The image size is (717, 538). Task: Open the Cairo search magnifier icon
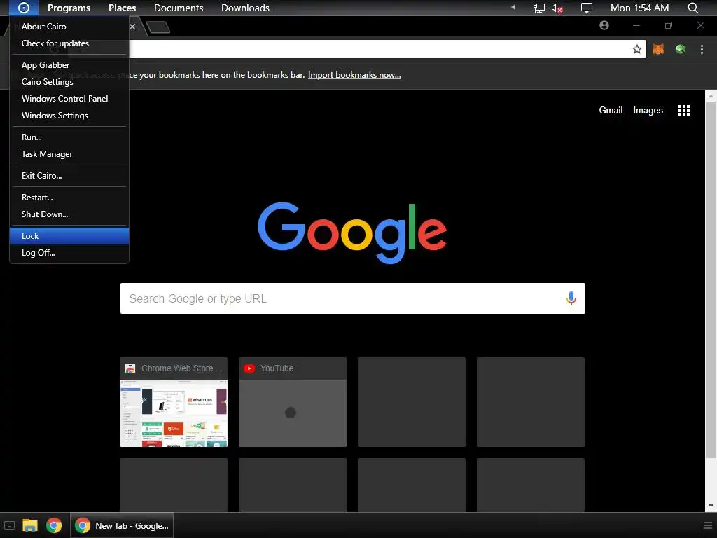tap(692, 8)
